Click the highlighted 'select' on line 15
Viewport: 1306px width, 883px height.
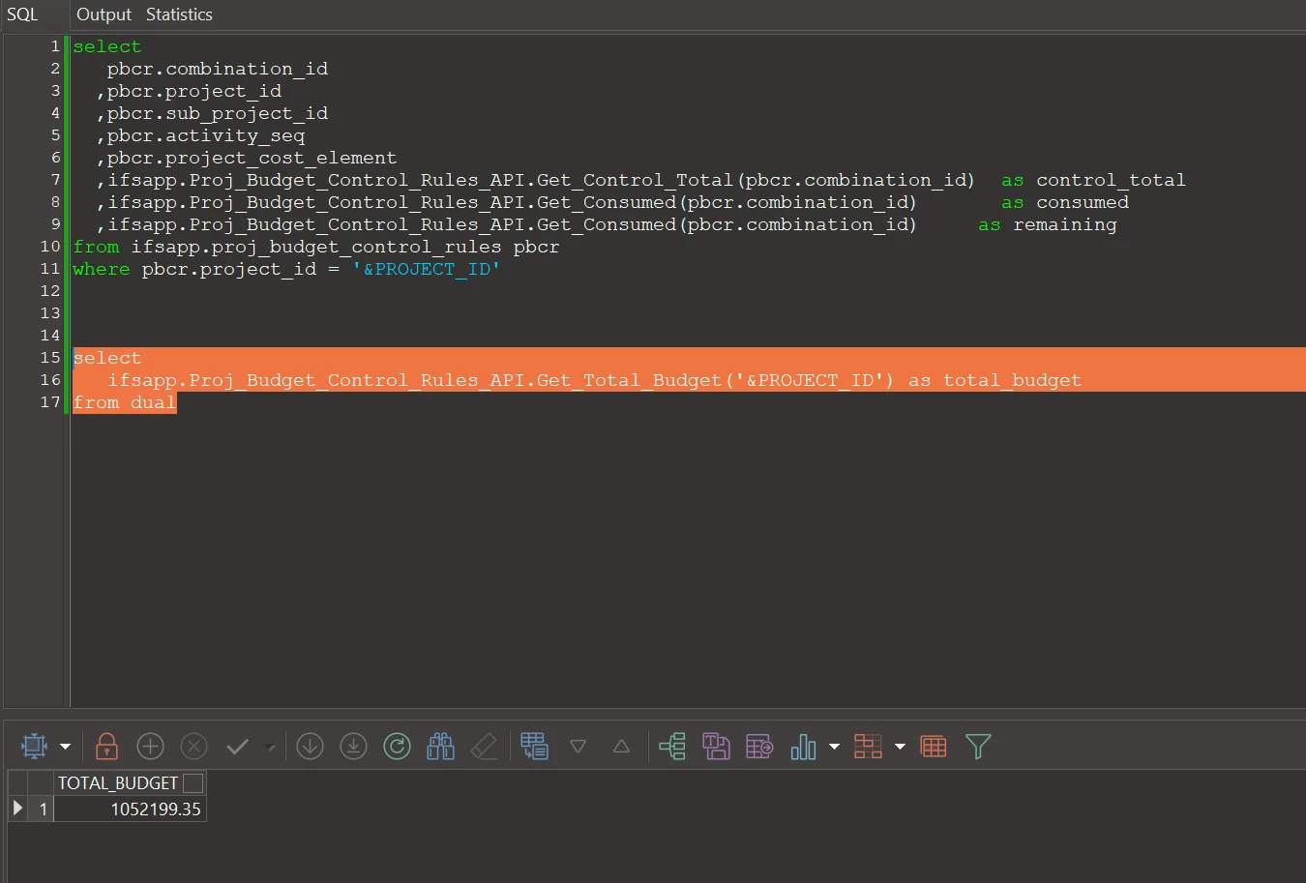107,358
